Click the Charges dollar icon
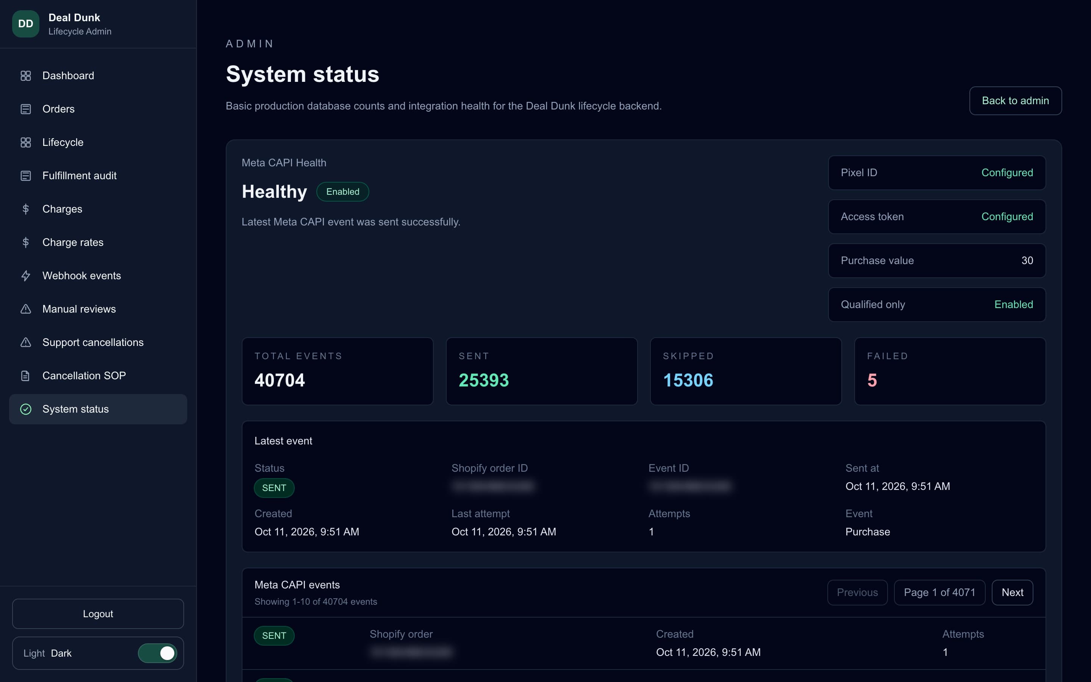Screen dimensions: 1091x682 tap(26, 209)
